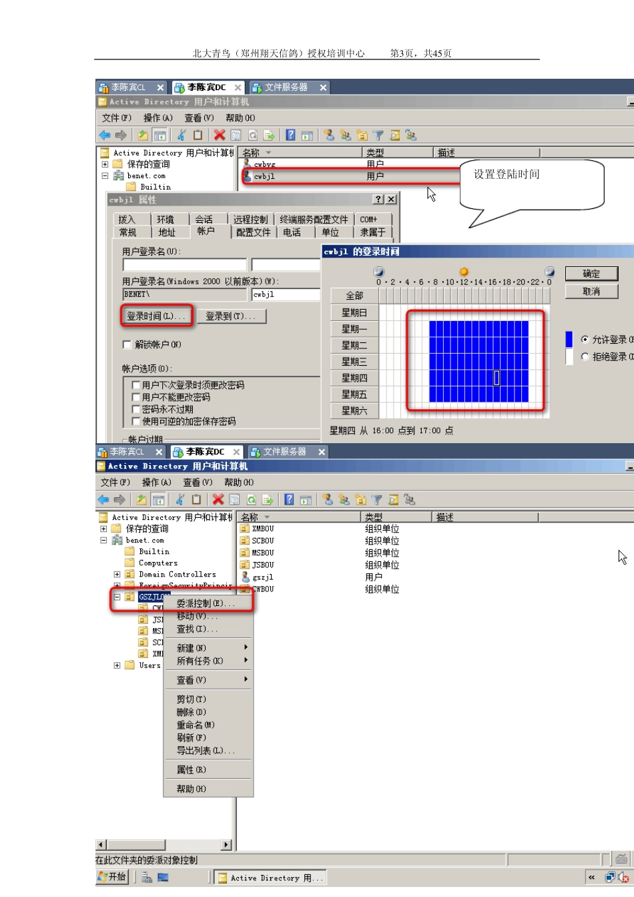634x897 pixels.
Task: Click New user icon in upper toolbar
Action: (x=329, y=135)
